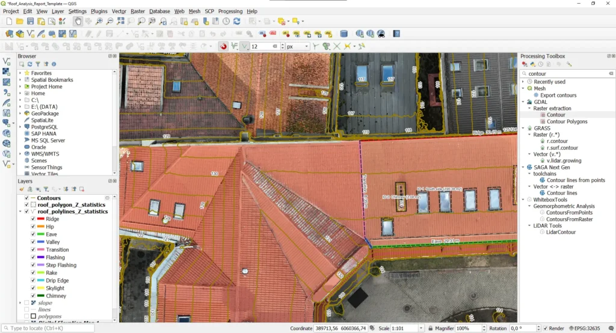Enable the slope layer checkbox
616x333 pixels.
tap(26, 303)
